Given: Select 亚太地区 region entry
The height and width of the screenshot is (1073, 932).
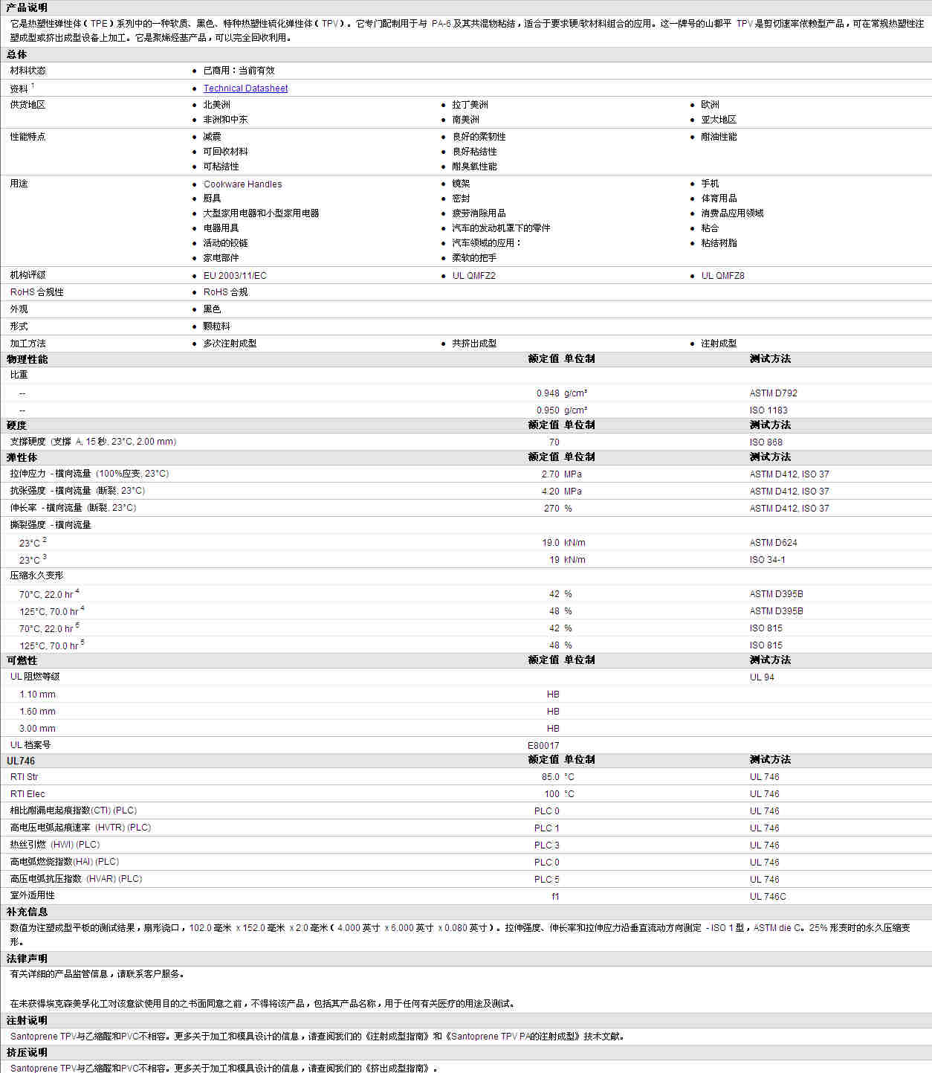Looking at the screenshot, I should point(719,120).
